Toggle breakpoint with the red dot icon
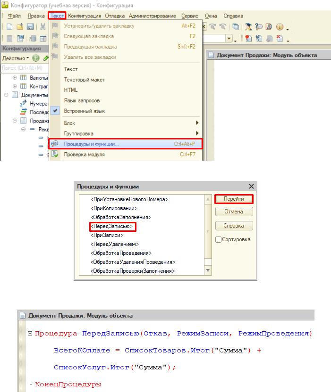 tap(248, 38)
